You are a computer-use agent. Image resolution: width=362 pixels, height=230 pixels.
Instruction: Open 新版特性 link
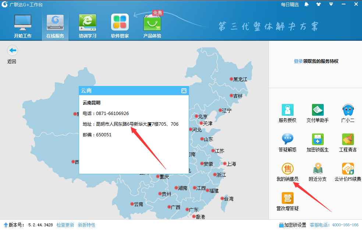tap(86, 225)
